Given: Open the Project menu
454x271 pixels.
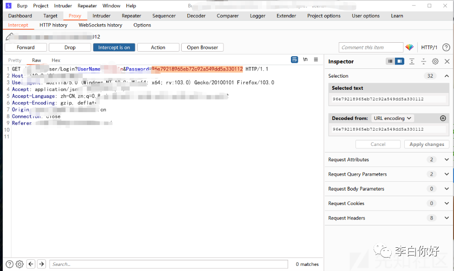Looking at the screenshot, I should pyautogui.click(x=40, y=6).
